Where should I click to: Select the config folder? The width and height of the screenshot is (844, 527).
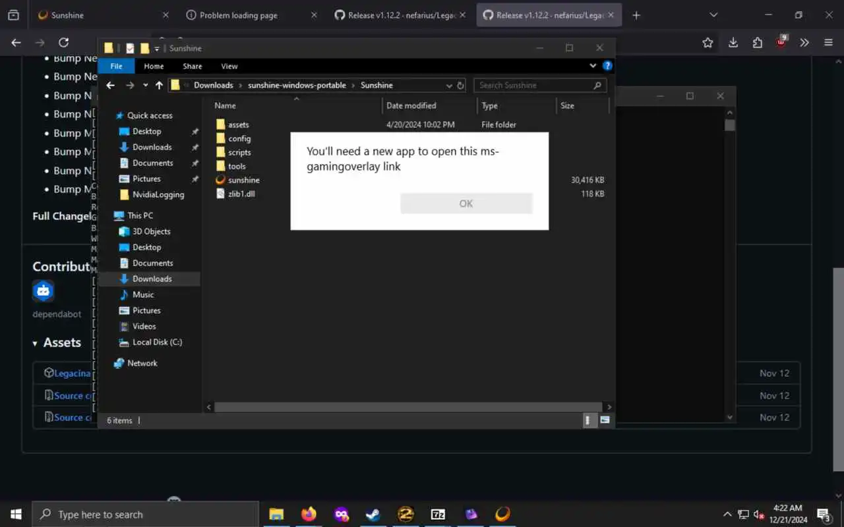click(x=239, y=138)
